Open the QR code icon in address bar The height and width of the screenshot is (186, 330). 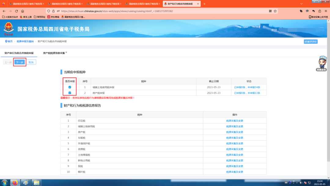tap(270, 11)
